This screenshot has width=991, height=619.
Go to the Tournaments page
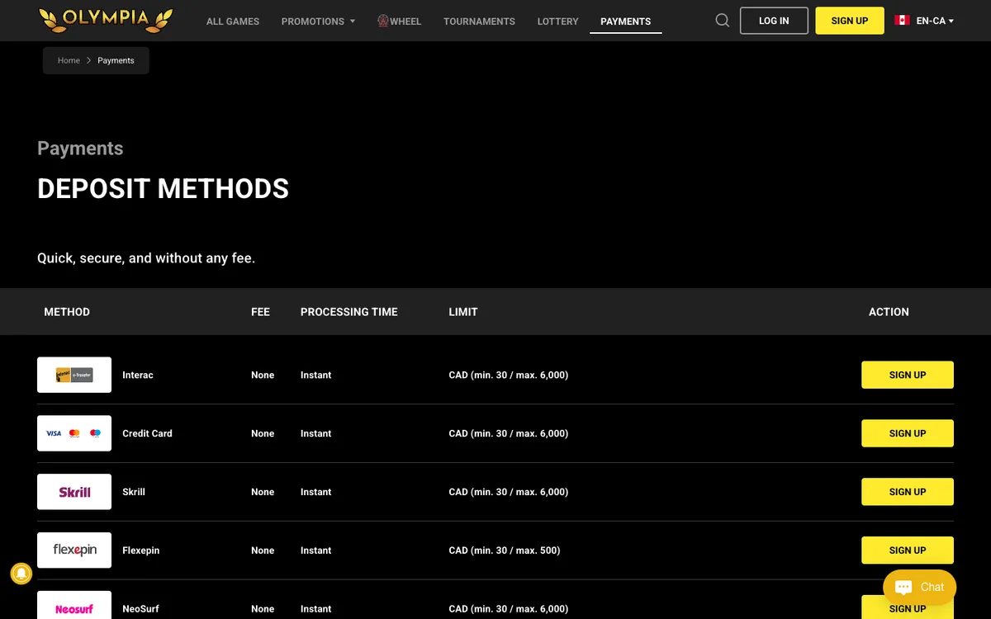(x=479, y=21)
